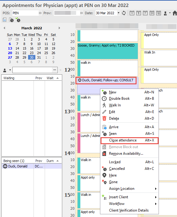
Task: Switch to 5-day view icon
Action: tap(139, 13)
